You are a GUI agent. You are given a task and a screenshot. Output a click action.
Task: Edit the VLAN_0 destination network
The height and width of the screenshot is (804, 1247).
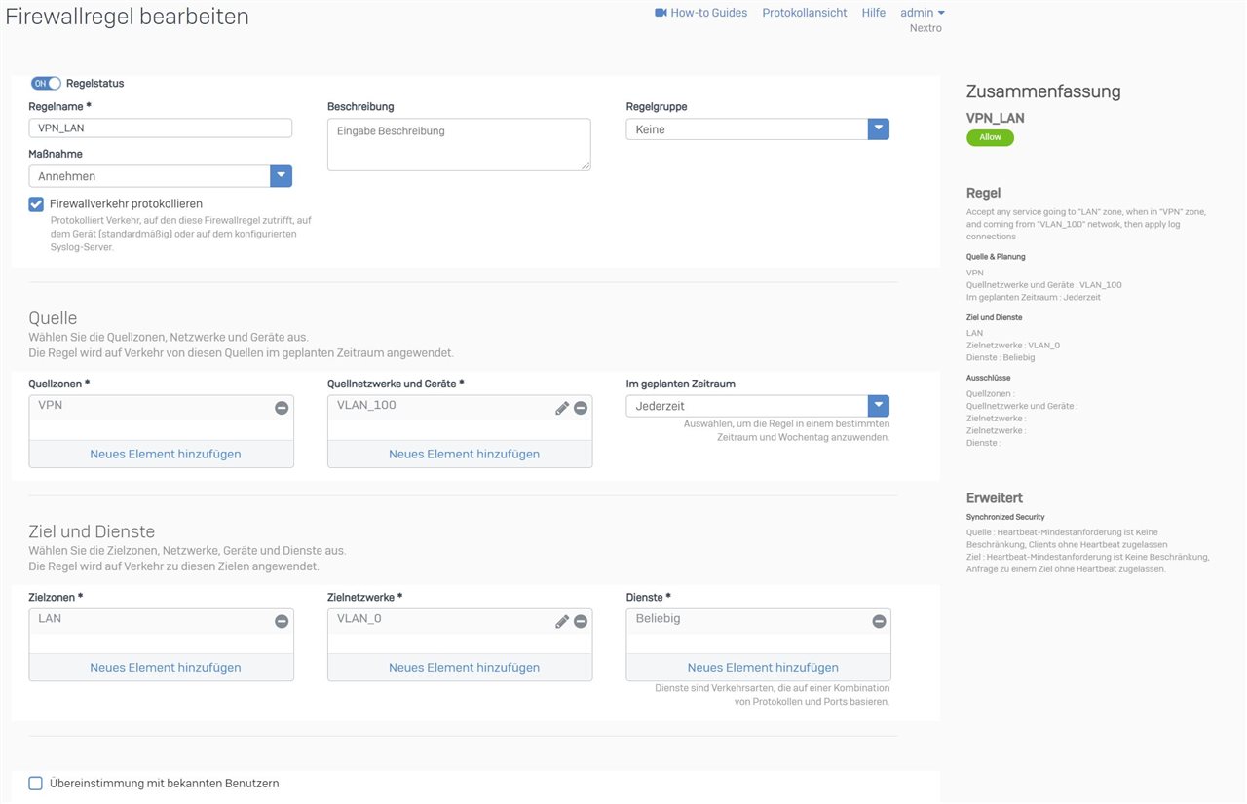tap(562, 621)
